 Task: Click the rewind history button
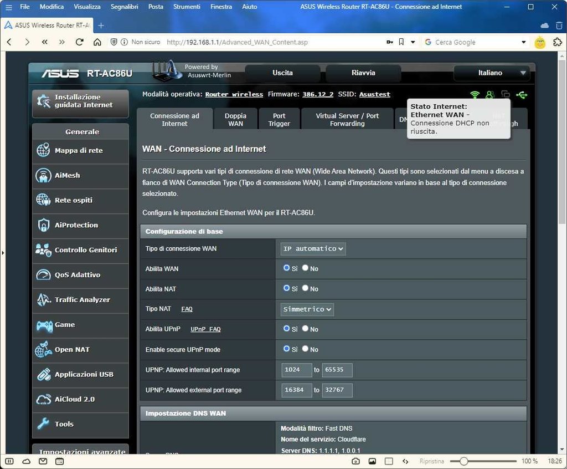(44, 42)
